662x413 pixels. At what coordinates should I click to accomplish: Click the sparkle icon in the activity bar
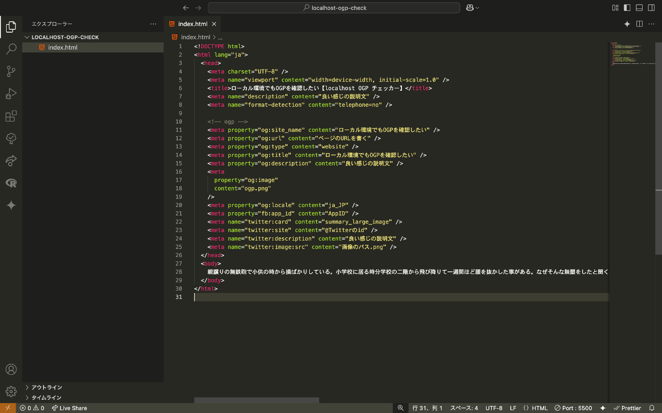pos(11,205)
